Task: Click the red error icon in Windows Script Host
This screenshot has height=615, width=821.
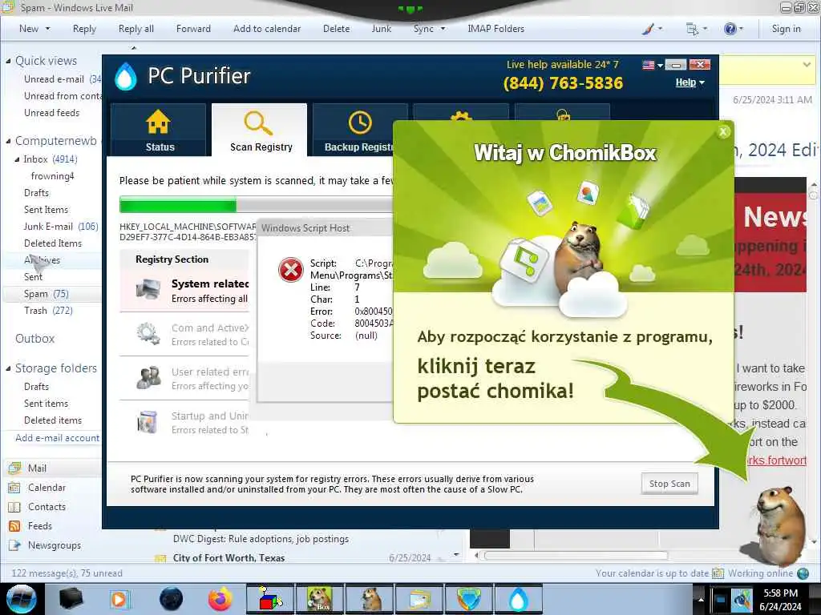Action: (290, 271)
